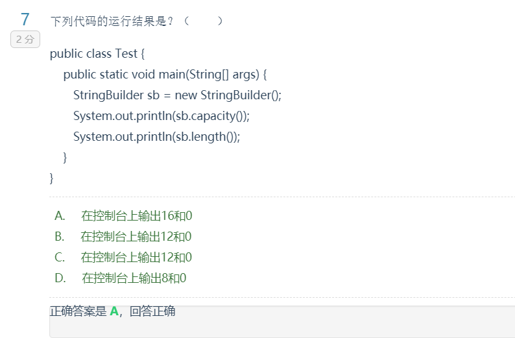This screenshot has height=338, width=515.
Task: Click the blank answer parentheses in question
Action: [x=203, y=21]
